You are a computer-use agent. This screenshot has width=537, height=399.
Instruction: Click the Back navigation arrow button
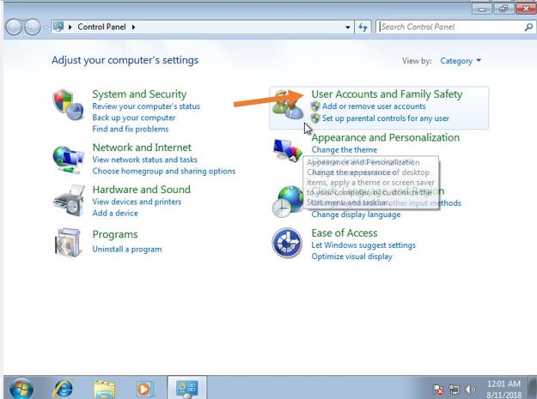[x=14, y=27]
